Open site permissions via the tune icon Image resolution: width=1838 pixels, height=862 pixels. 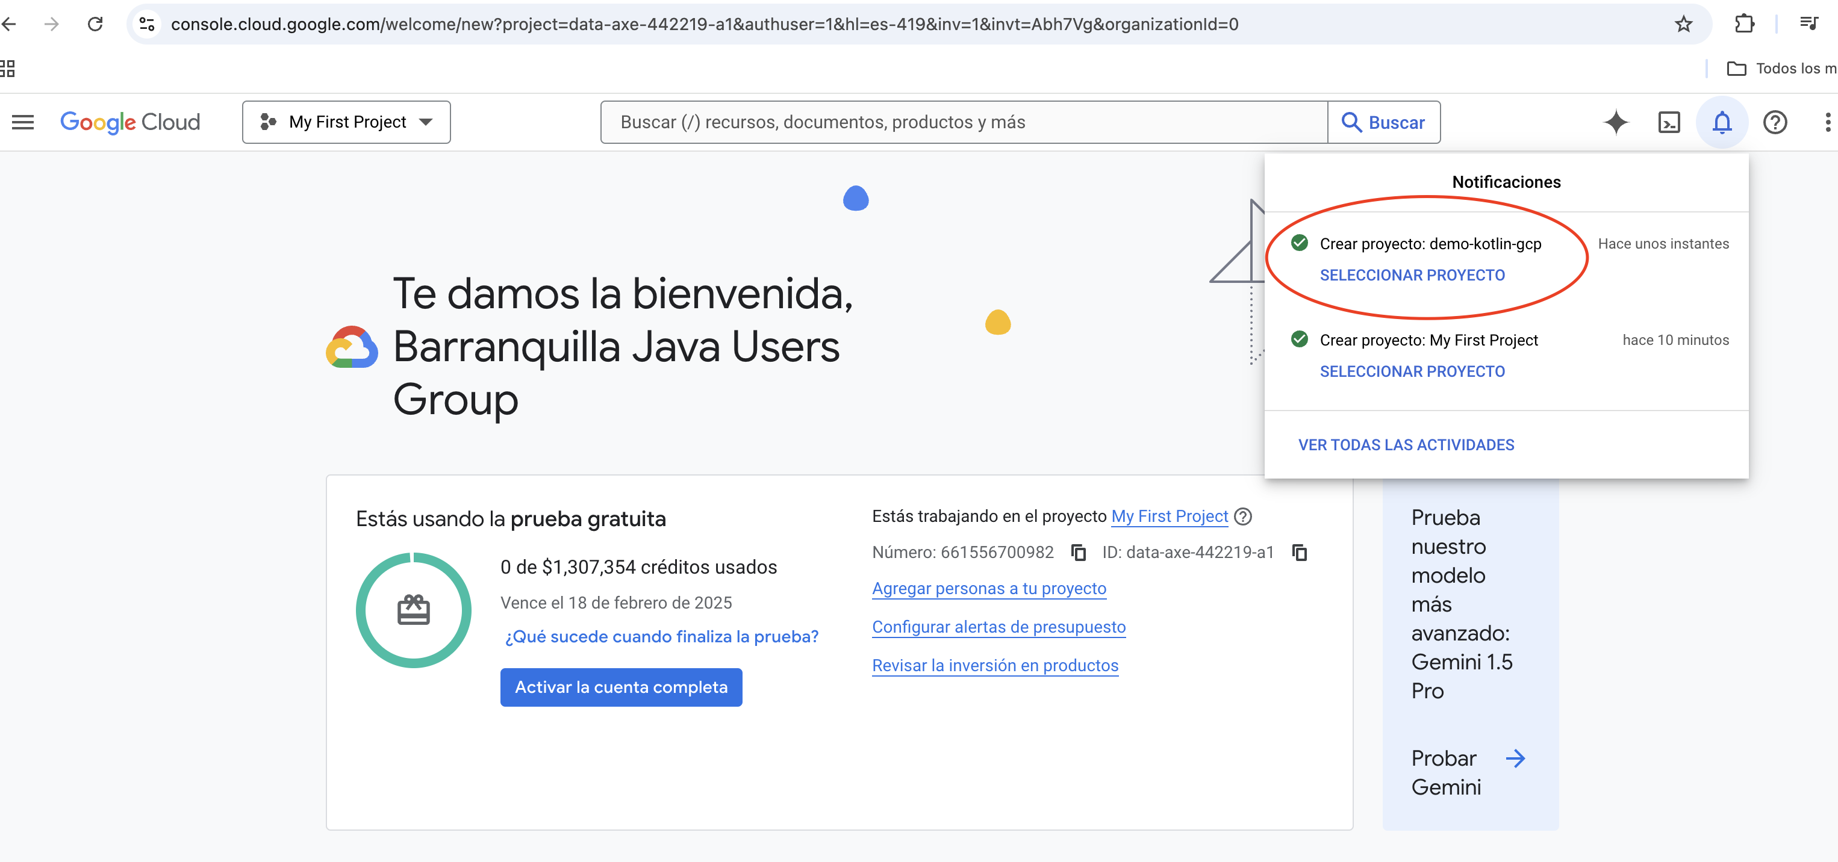coord(147,23)
